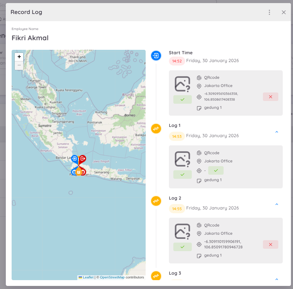Click the orange Log 2 timeline icon

(x=156, y=201)
